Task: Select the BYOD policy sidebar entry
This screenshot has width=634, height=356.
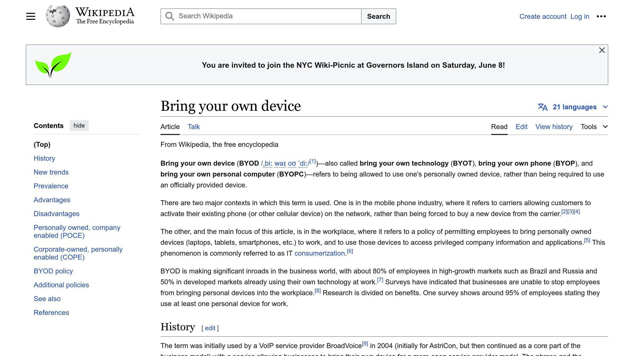Action: (53, 271)
